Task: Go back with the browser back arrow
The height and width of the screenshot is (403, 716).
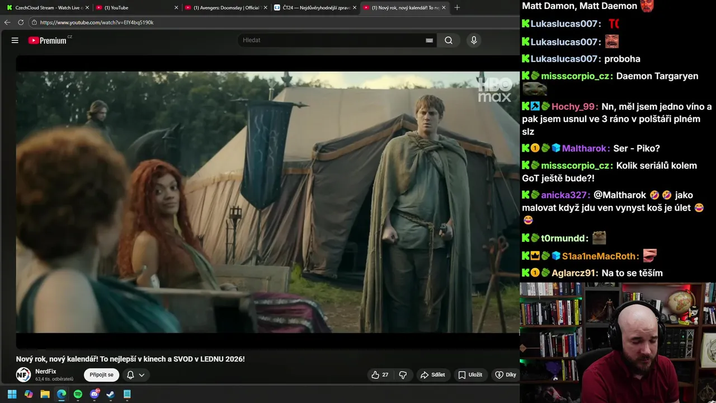Action: click(x=7, y=22)
